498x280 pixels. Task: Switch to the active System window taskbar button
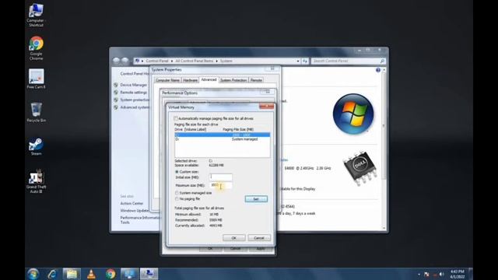[x=149, y=274]
